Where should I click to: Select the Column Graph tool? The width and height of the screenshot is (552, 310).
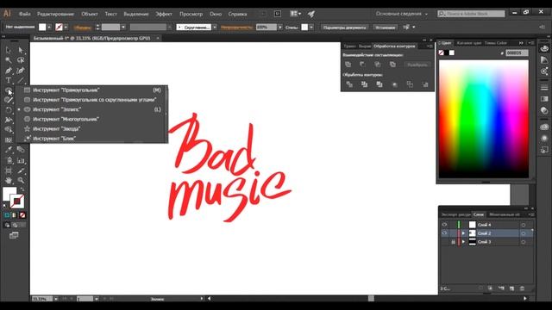[x=21, y=161]
